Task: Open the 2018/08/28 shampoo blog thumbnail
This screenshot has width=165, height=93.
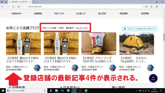Action: click(61, 44)
